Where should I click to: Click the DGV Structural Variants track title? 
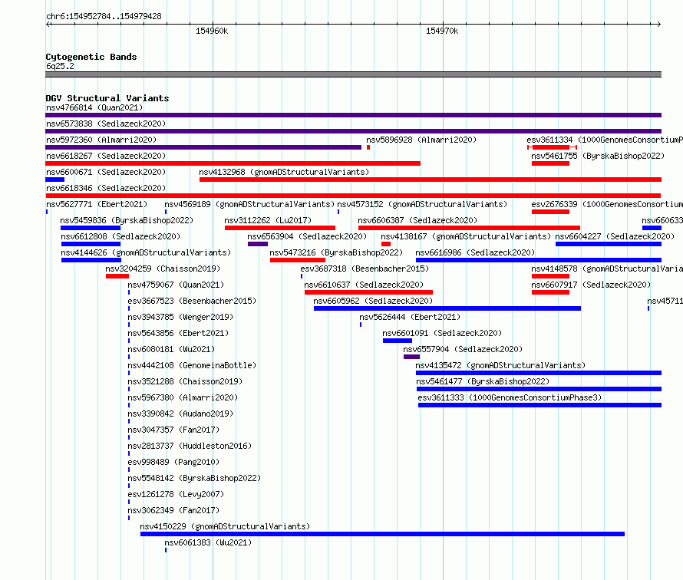pyautogui.click(x=107, y=98)
